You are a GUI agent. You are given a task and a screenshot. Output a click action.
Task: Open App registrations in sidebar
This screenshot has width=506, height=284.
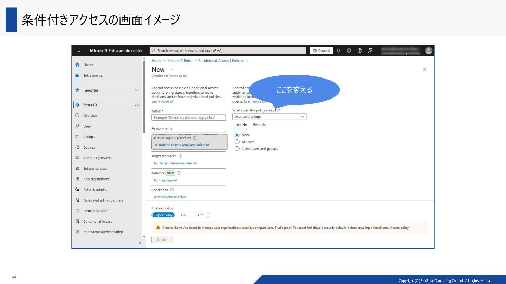[x=96, y=179]
